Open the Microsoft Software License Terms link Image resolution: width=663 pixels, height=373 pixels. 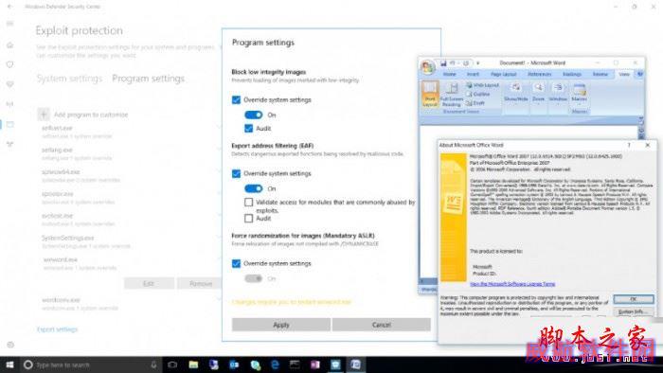(512, 284)
